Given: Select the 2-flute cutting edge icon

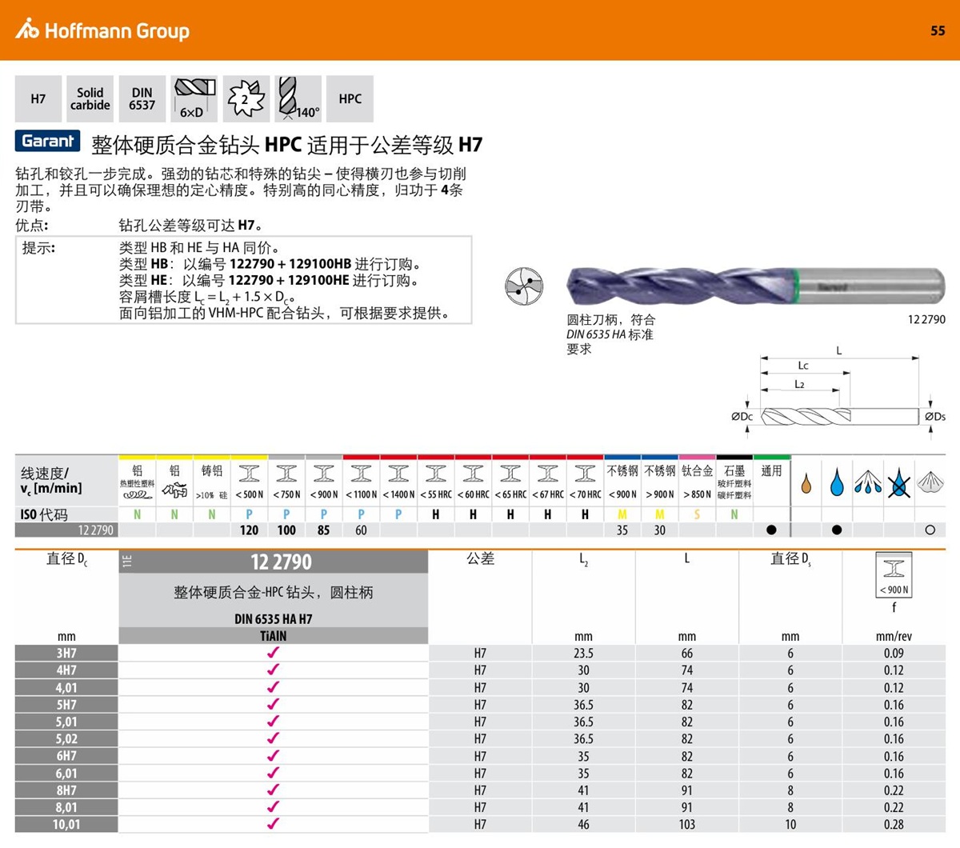Looking at the screenshot, I should (246, 99).
